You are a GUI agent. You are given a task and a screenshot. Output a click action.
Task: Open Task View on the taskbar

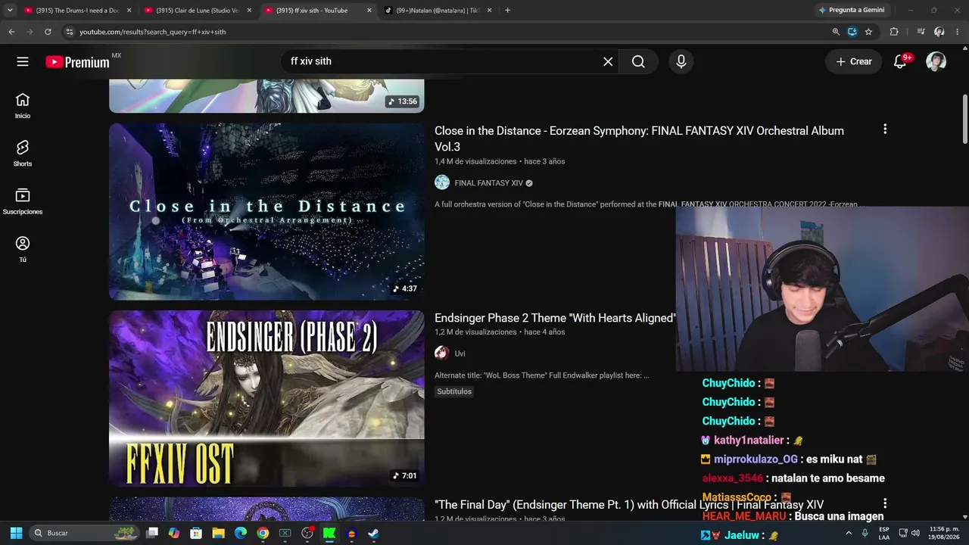click(152, 533)
